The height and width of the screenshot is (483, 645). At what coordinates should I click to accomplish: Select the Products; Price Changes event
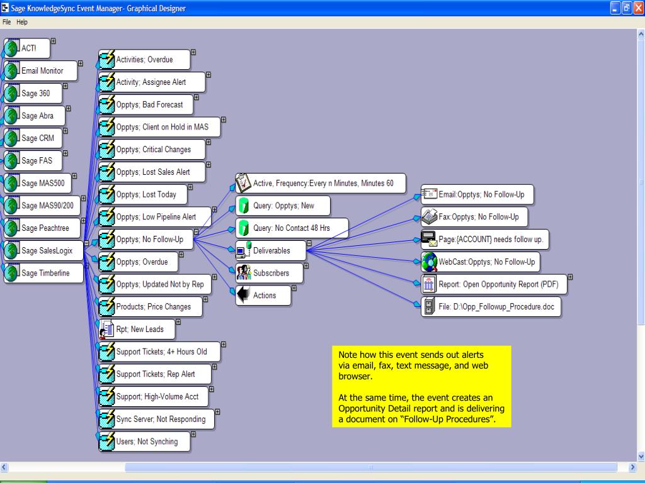[151, 307]
